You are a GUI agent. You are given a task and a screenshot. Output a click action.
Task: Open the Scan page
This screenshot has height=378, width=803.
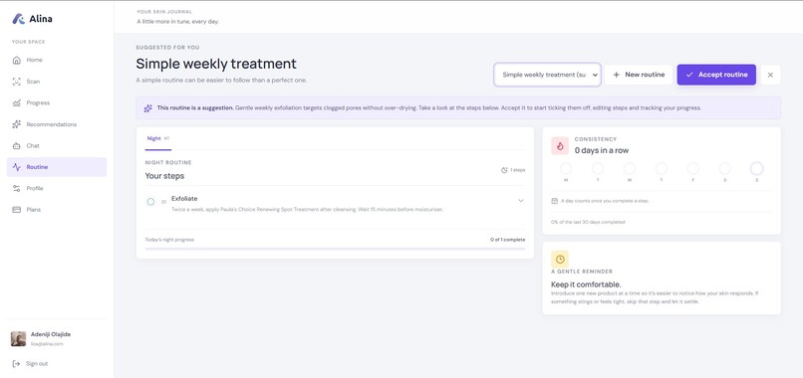click(57, 82)
